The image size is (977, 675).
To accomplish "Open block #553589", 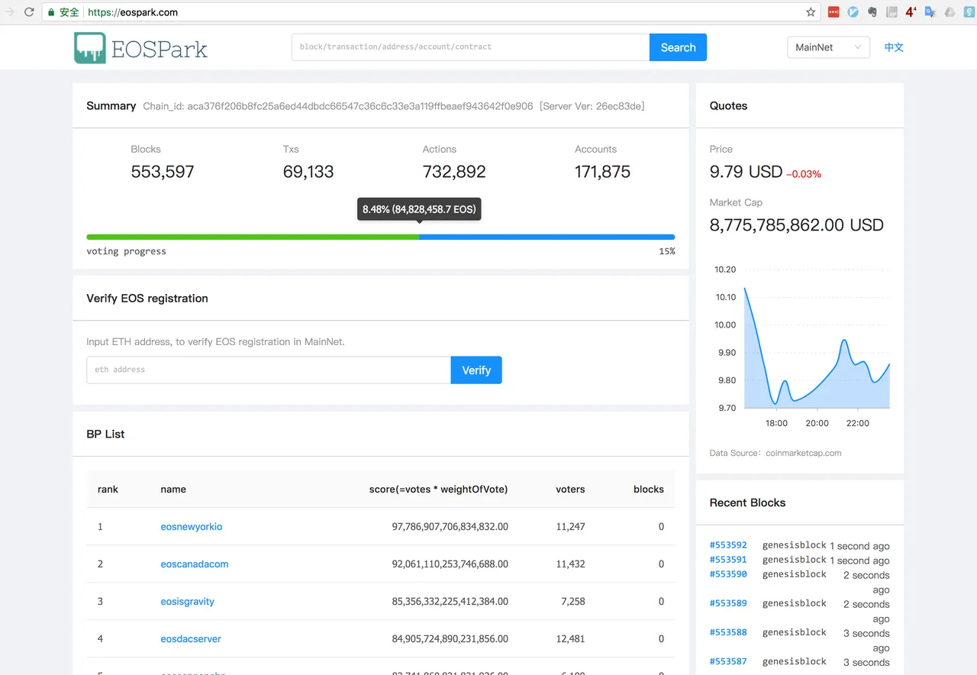I will [728, 603].
